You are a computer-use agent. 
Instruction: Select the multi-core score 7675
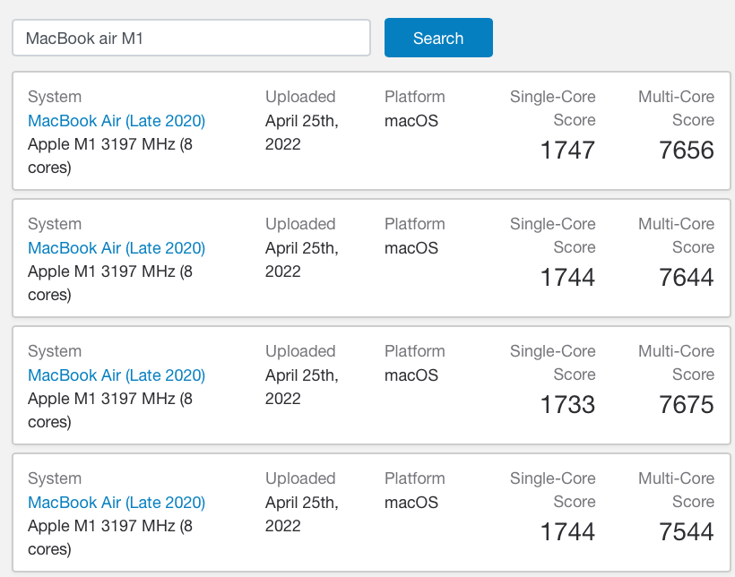(686, 404)
